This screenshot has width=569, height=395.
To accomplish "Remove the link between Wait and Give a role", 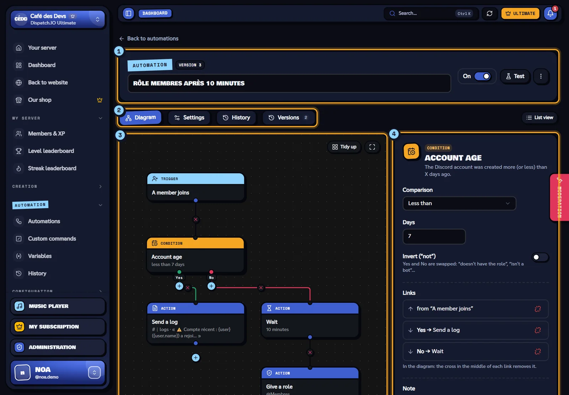I will click(x=310, y=352).
